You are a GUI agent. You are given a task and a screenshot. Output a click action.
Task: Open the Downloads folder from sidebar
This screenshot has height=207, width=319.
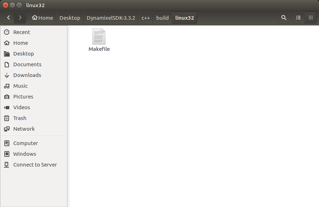pyautogui.click(x=27, y=75)
